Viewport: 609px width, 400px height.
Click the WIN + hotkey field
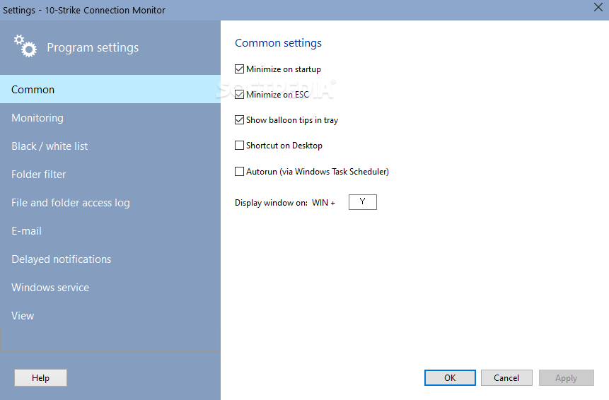click(x=363, y=202)
